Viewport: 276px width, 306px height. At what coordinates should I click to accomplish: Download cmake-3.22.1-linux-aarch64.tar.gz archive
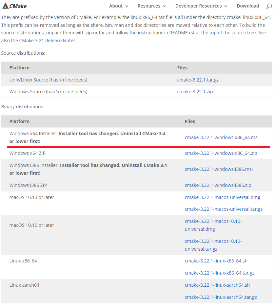[221, 297]
